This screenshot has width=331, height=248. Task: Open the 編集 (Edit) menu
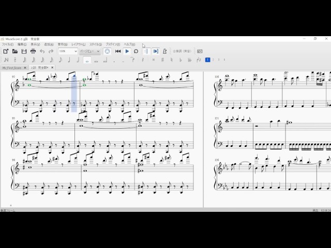22,44
